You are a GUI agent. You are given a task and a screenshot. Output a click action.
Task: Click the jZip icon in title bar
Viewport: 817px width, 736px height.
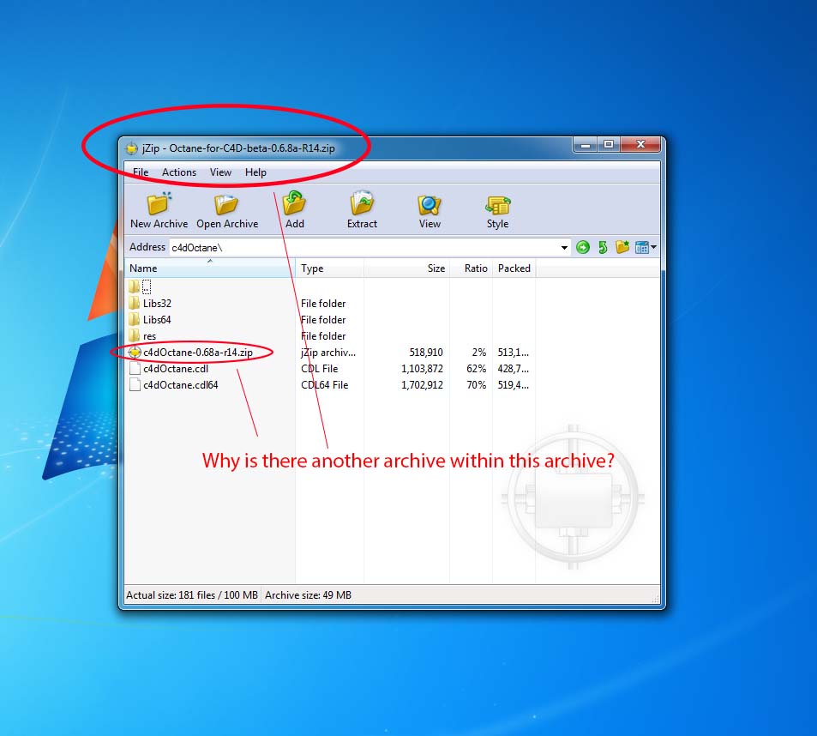132,148
